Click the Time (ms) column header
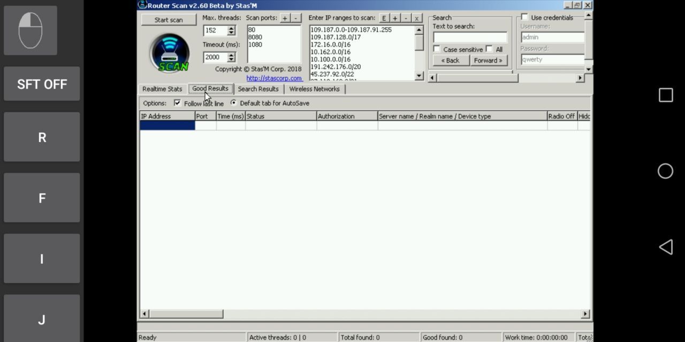Screen dimensions: 685x342 231,116
